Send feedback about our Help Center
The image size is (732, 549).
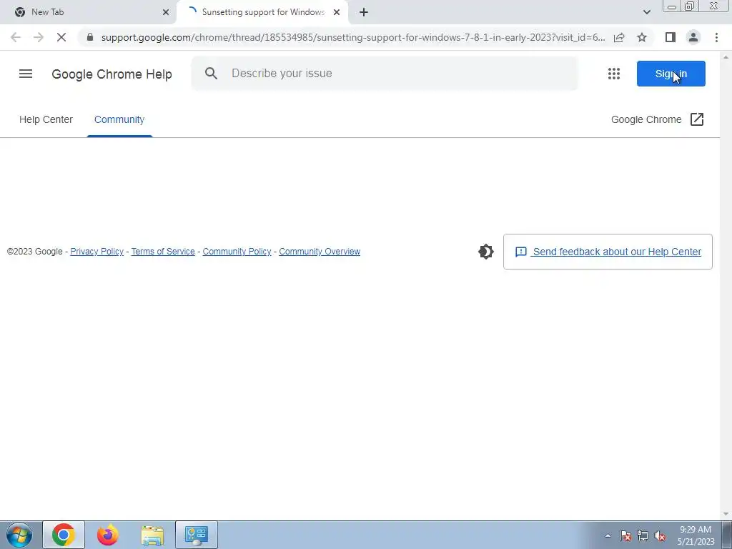point(608,252)
